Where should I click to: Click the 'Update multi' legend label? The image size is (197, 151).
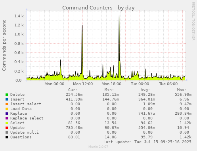click(25, 132)
